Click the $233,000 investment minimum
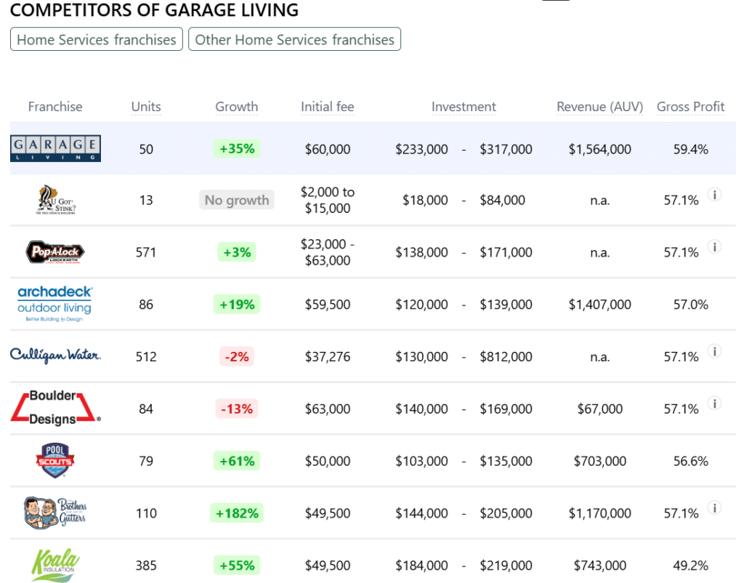This screenshot has height=583, width=744. [x=421, y=149]
